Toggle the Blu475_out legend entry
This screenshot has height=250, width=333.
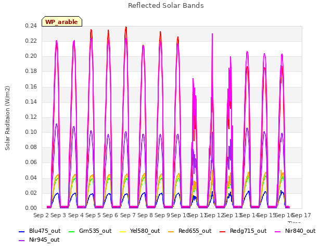tap(40, 231)
